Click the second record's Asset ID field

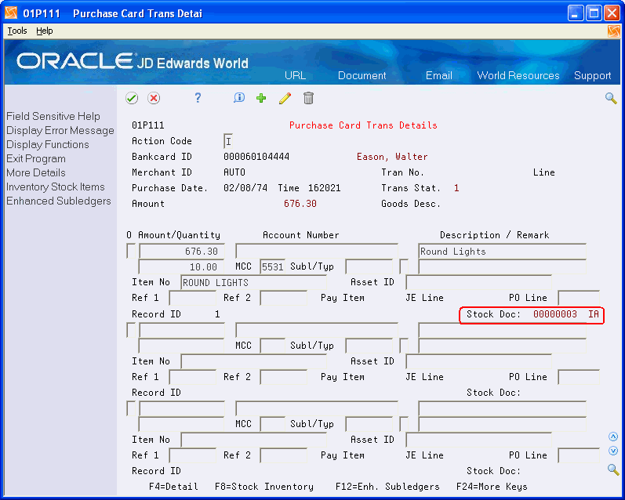tap(478, 361)
